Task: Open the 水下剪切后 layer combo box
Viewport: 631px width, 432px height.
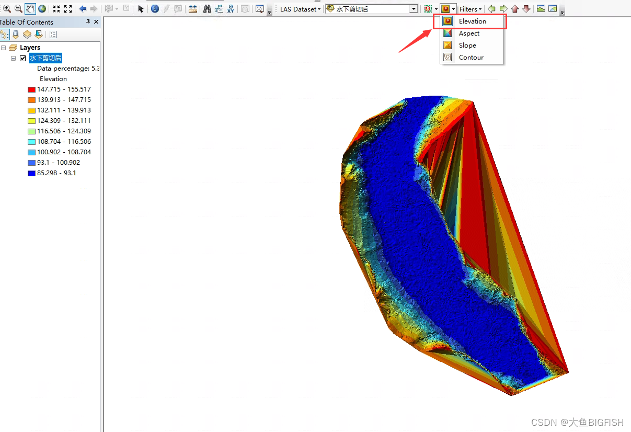Action: 412,8
